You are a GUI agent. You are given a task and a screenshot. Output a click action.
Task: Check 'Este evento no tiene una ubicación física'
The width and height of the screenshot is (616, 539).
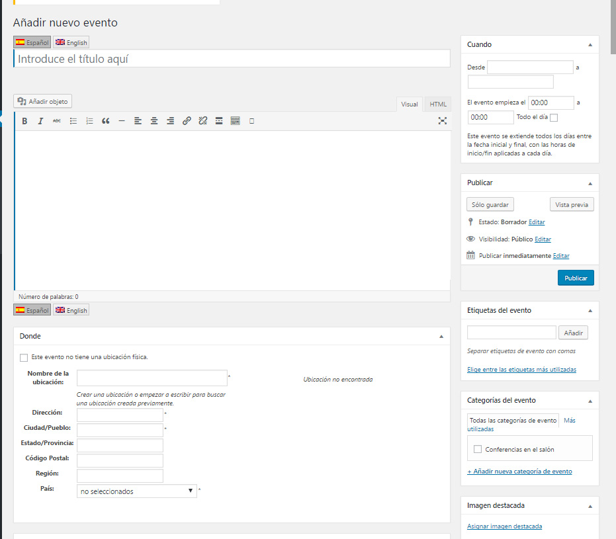[x=24, y=358]
